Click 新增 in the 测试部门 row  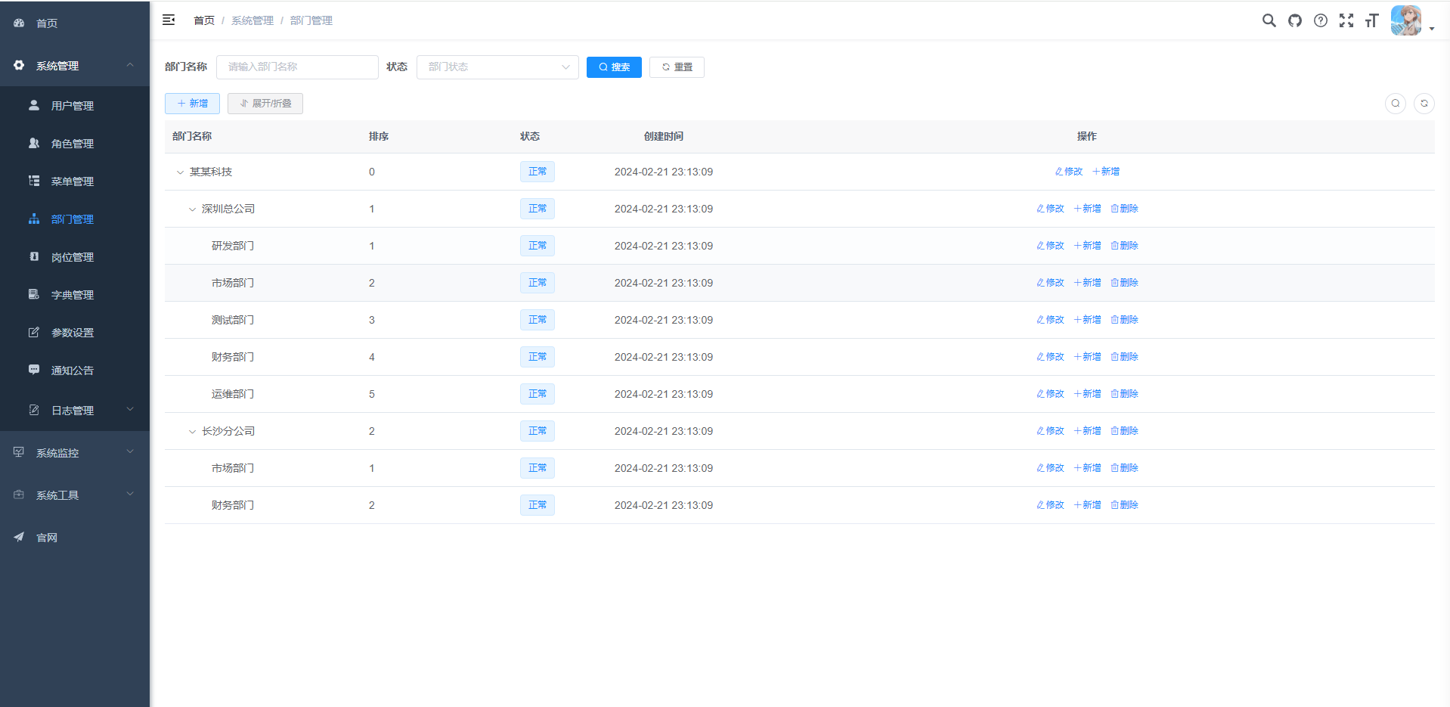point(1087,320)
